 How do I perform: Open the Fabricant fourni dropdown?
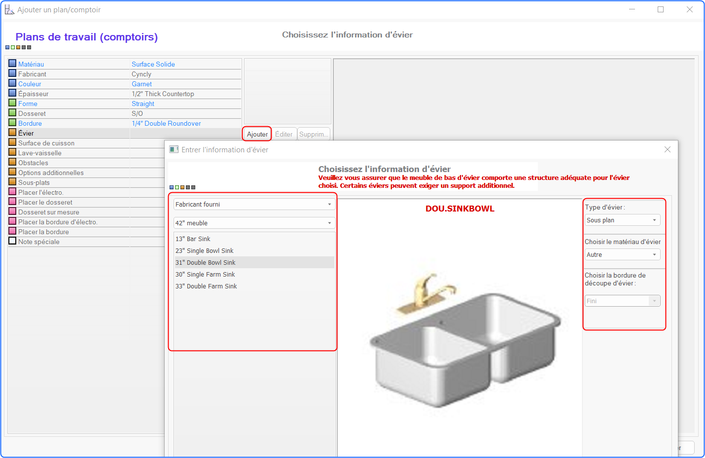coord(254,204)
